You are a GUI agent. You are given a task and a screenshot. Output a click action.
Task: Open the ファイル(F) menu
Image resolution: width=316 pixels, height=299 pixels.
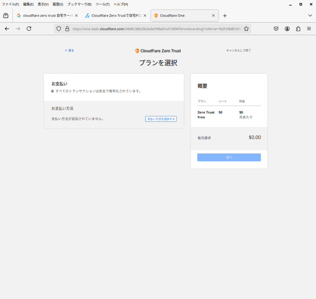pyautogui.click(x=10, y=4)
